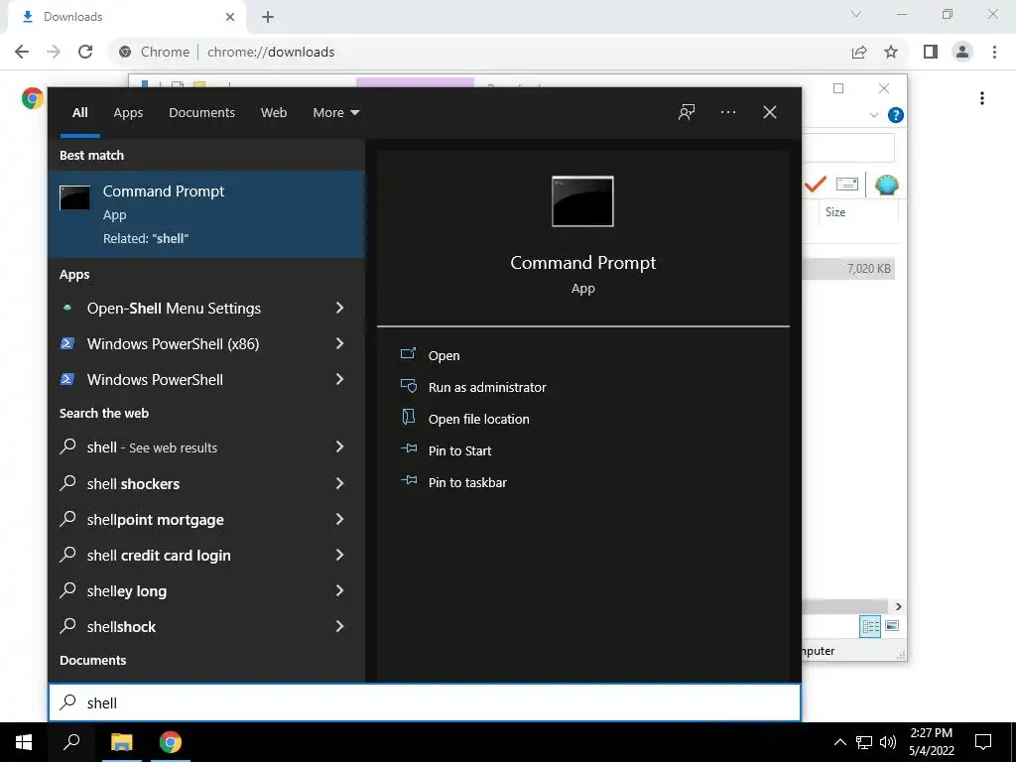Click the orange checkmark icon in background window
Screen dimensions: 1016x762
tap(816, 185)
